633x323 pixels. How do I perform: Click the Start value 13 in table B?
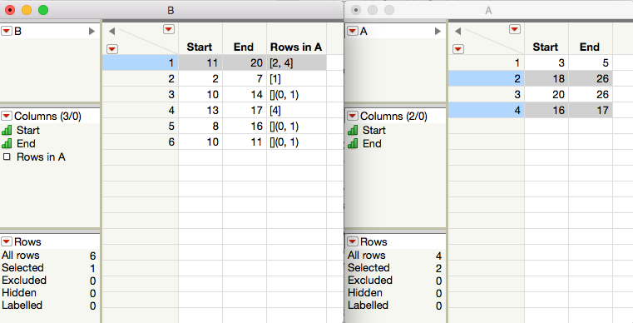pos(200,110)
